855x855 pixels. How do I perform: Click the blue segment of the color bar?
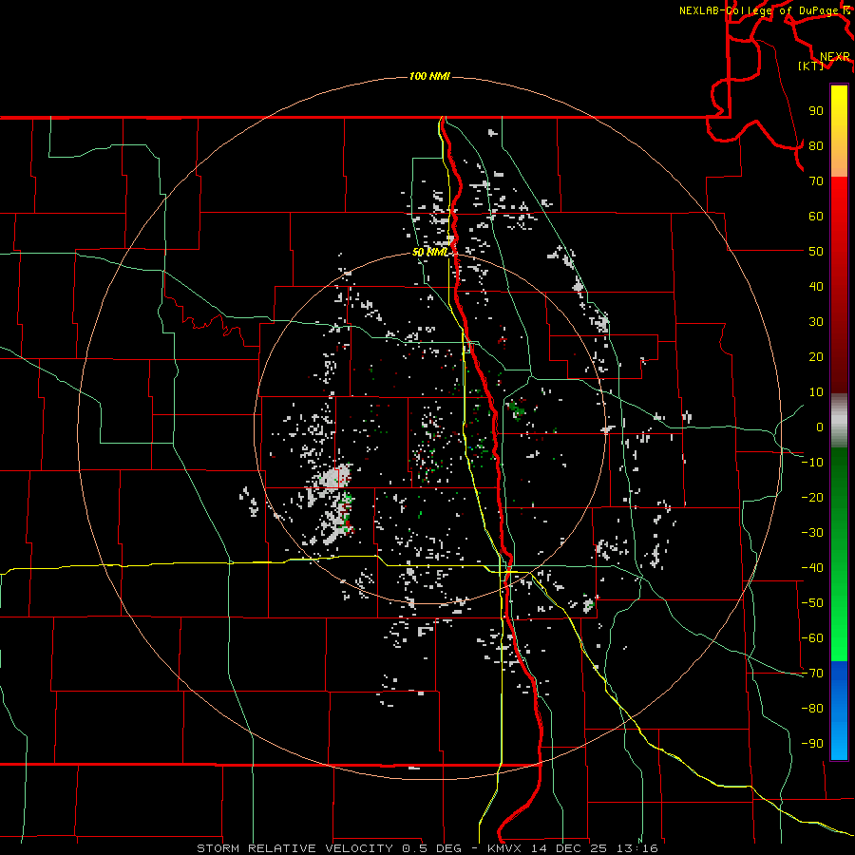tap(839, 711)
